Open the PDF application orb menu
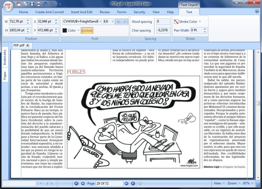This screenshot has height=189, width=262. pyautogui.click(x=8, y=6)
